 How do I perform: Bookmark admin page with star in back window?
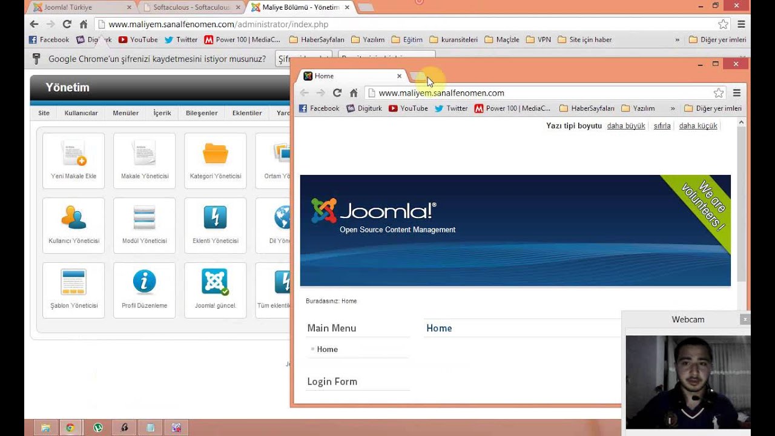coord(723,24)
